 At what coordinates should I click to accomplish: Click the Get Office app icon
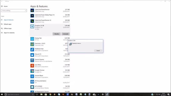tap(32, 66)
